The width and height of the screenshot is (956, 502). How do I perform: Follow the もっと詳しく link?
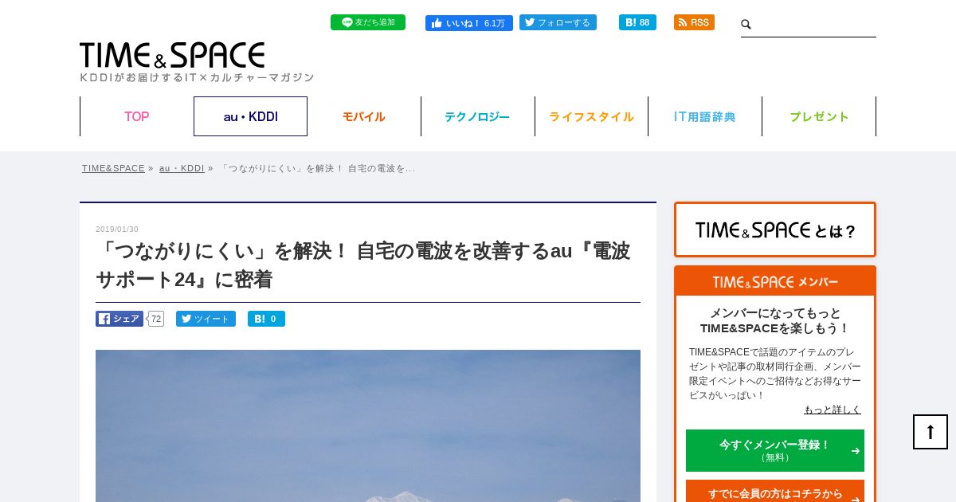click(x=833, y=410)
